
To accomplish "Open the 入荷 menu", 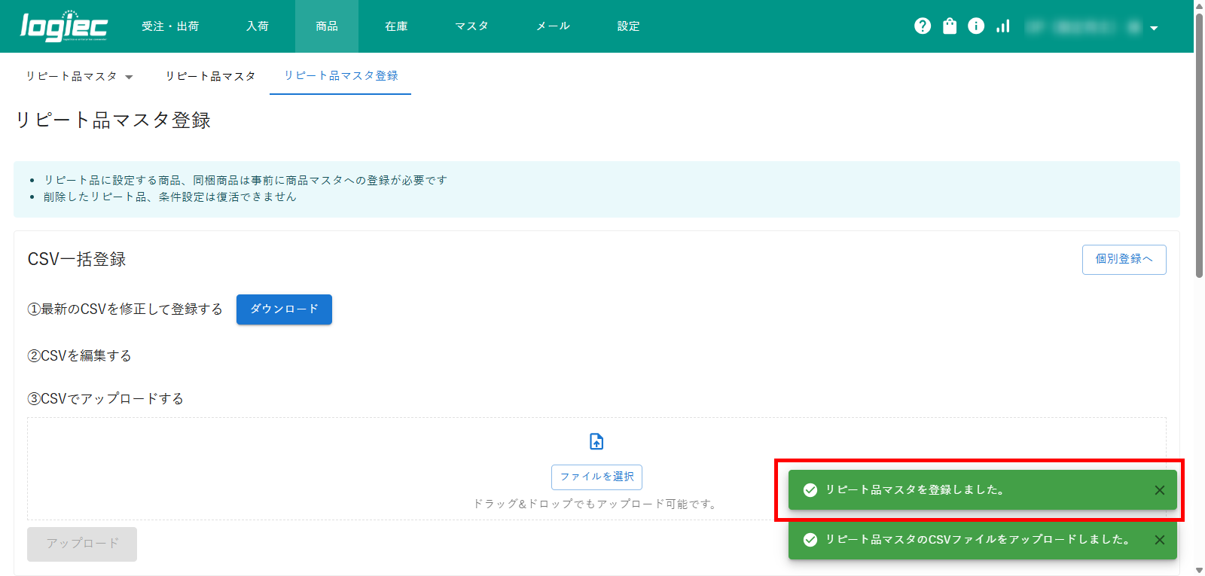I will click(258, 26).
